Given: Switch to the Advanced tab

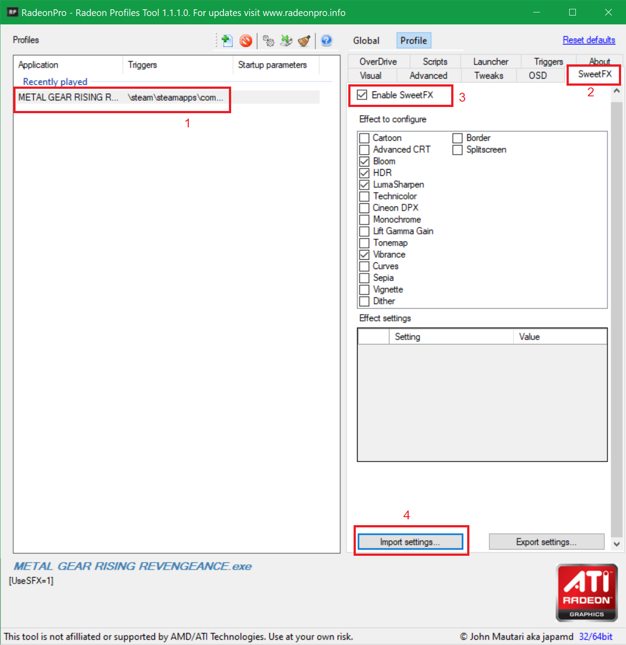Looking at the screenshot, I should tap(429, 75).
